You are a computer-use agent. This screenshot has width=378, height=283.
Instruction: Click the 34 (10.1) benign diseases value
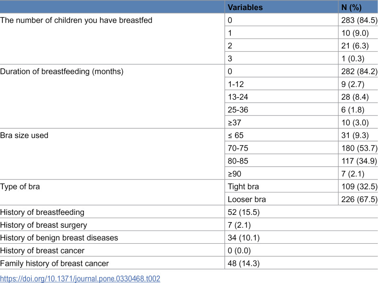tap(244, 238)
